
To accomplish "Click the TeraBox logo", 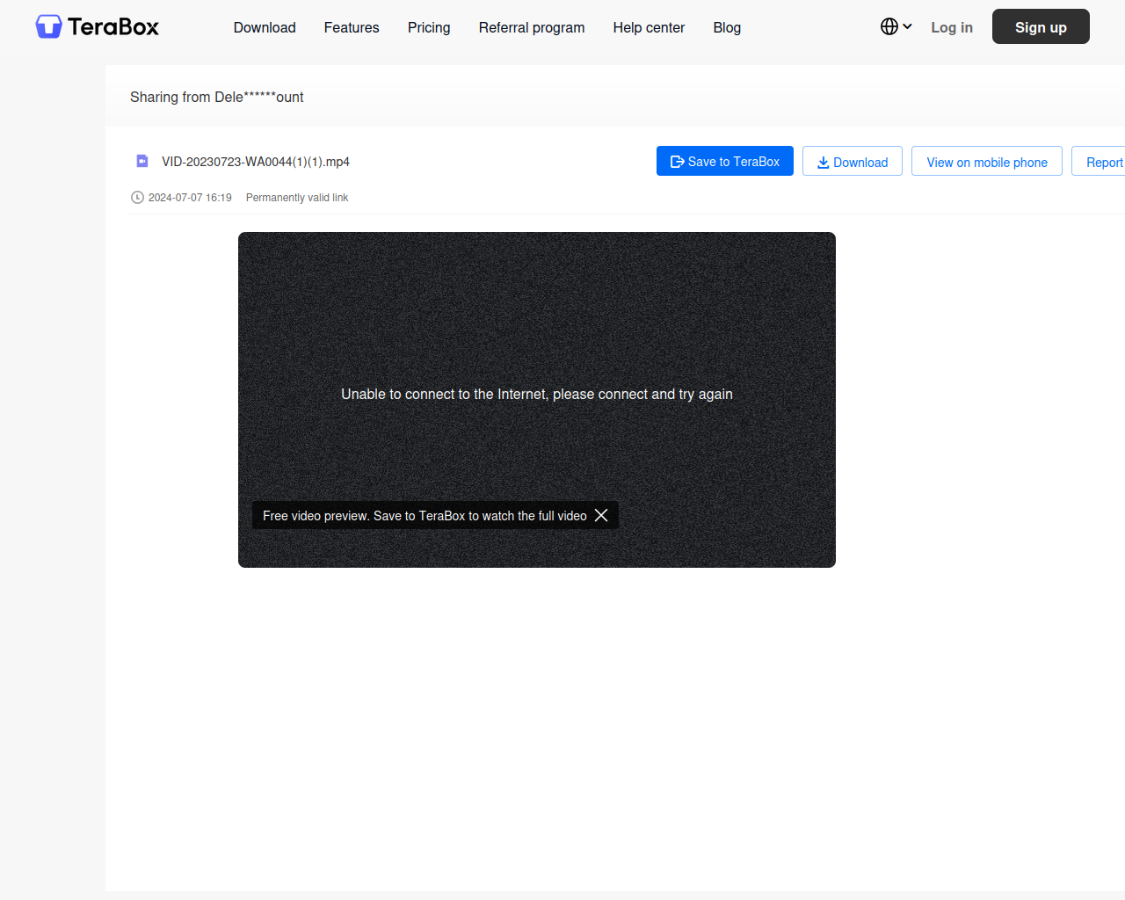I will coord(97,26).
